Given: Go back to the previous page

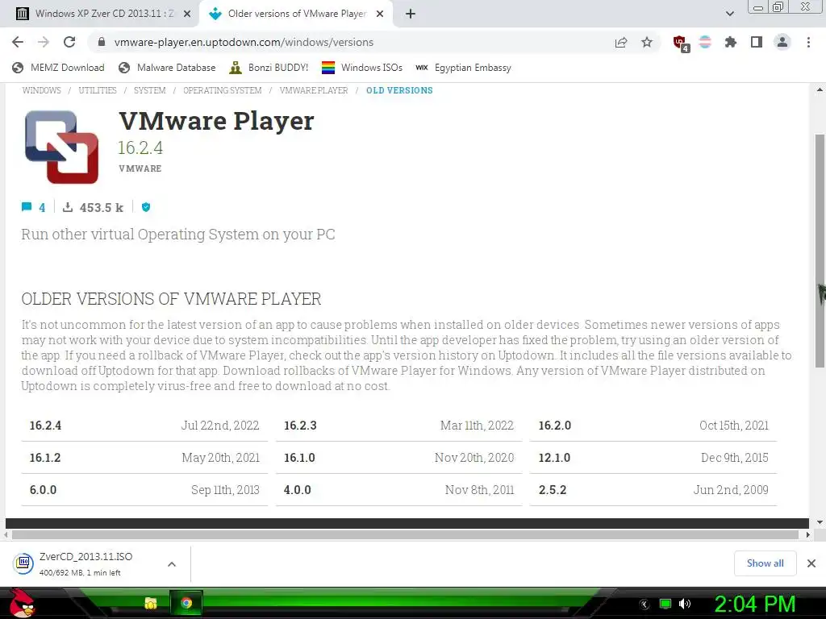Looking at the screenshot, I should click(18, 42).
